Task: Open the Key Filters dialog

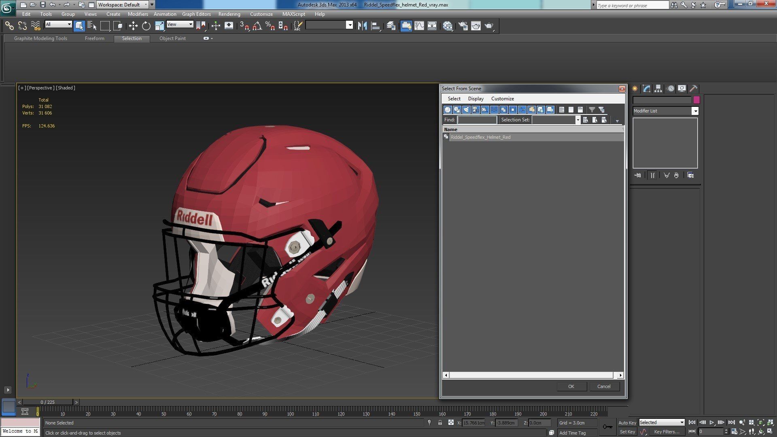Action: (x=667, y=432)
